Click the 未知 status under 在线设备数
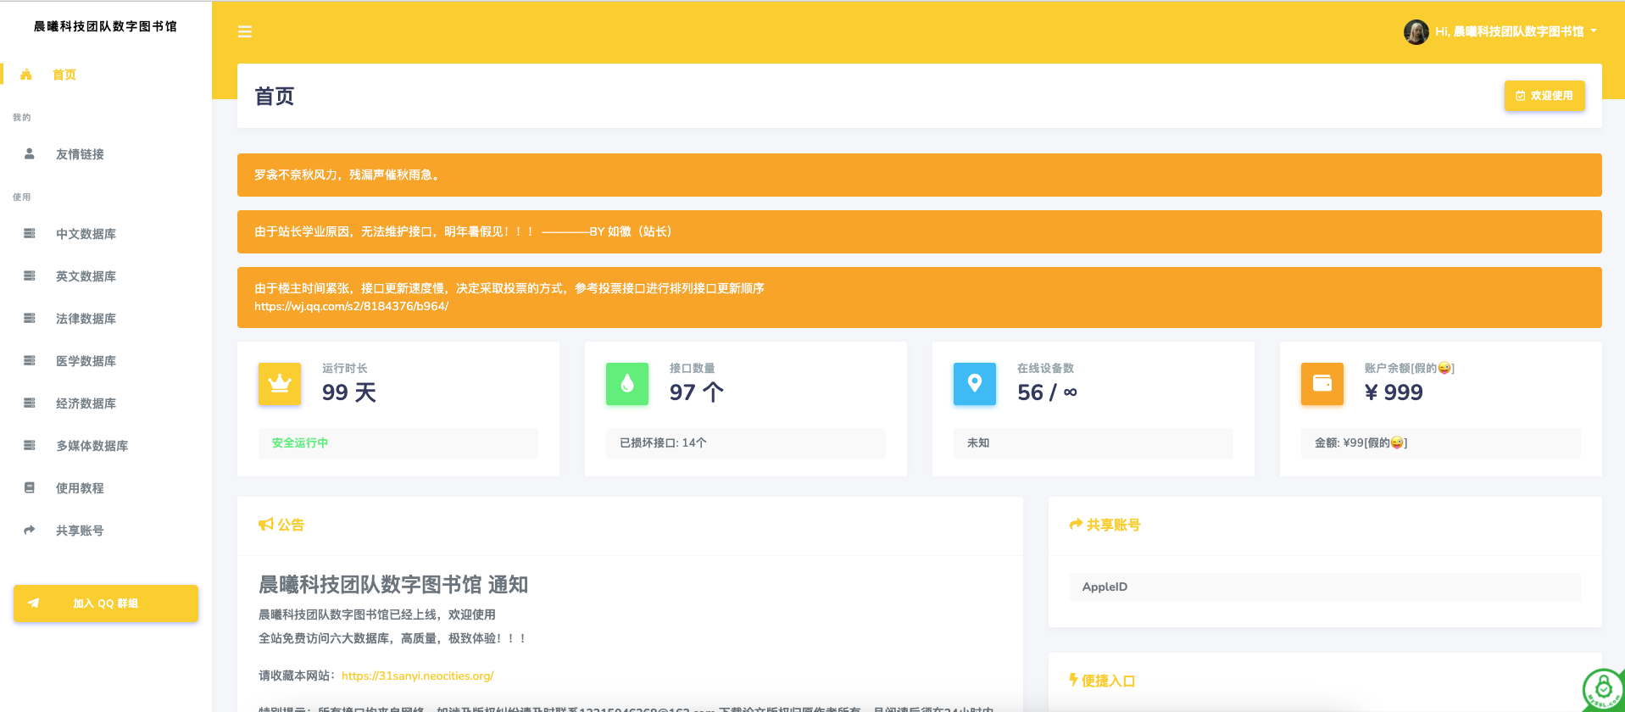Viewport: 1625px width, 712px height. click(x=978, y=442)
